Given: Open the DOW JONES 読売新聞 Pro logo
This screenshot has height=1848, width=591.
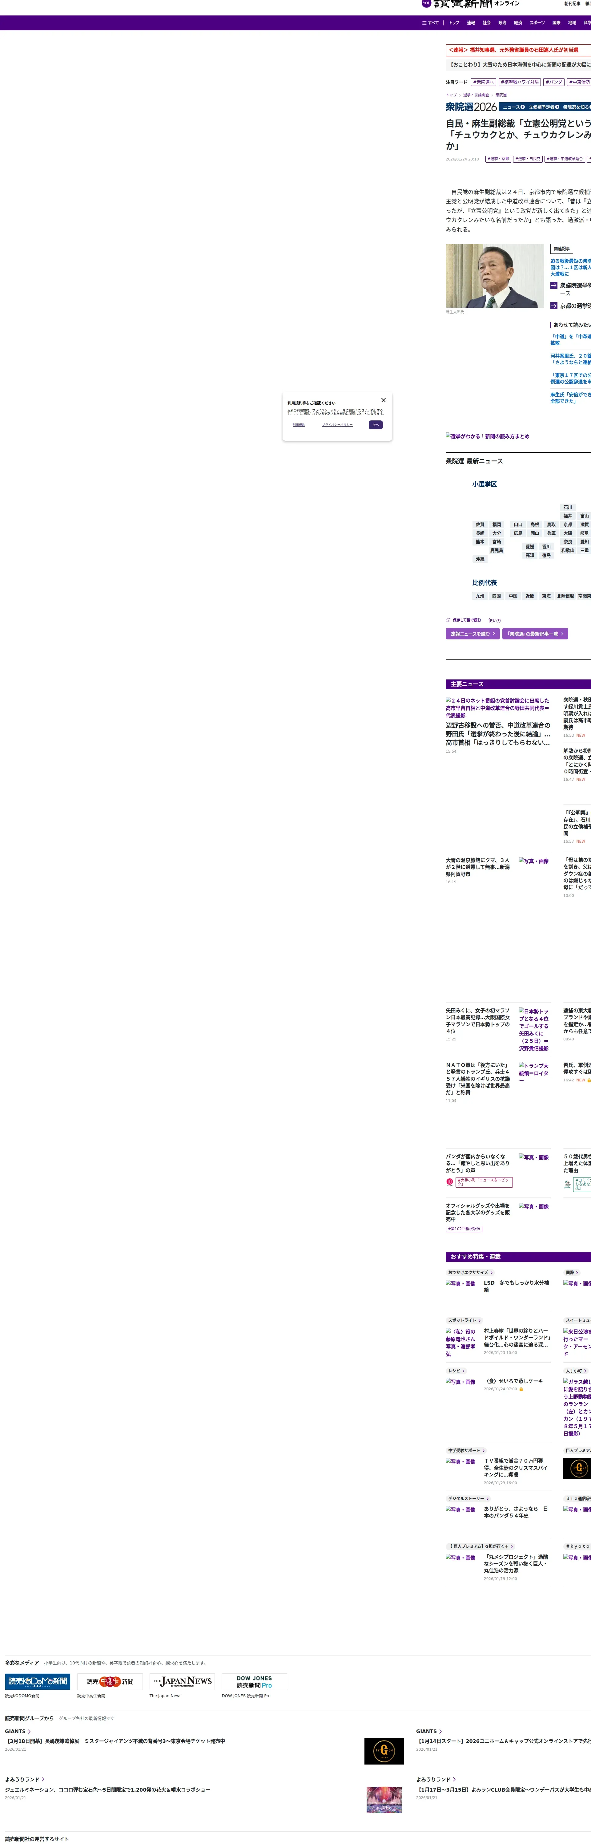Looking at the screenshot, I should pyautogui.click(x=254, y=1682).
